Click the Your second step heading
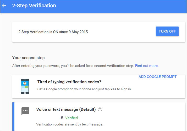Image resolution: width=187 pixels, height=131 pixels. [x=28, y=57]
